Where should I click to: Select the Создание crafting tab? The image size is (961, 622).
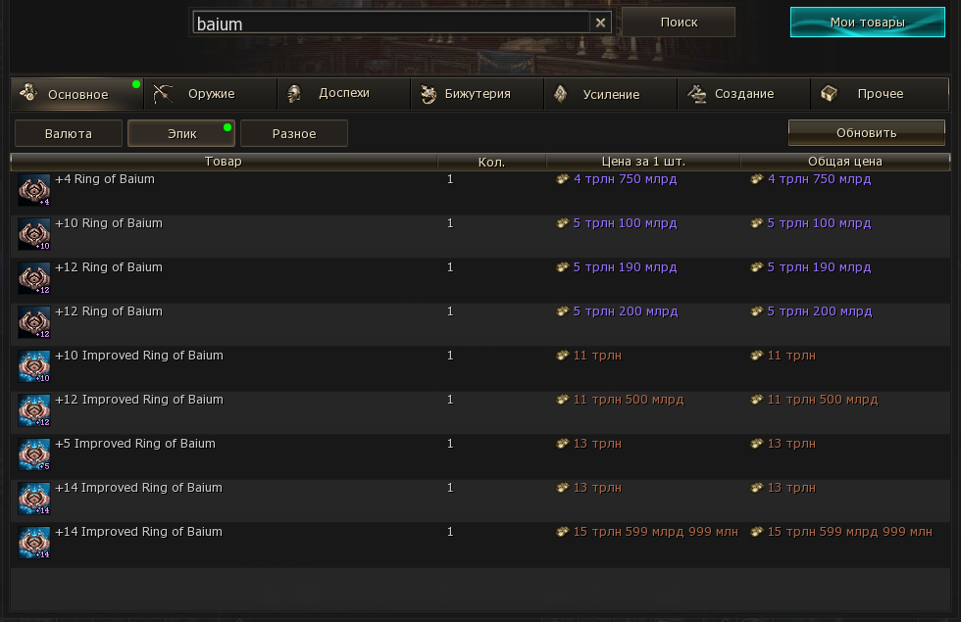pos(744,94)
